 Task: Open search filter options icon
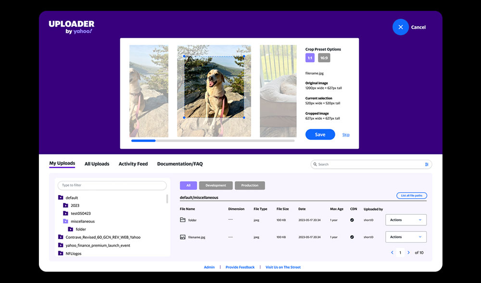pos(426,164)
